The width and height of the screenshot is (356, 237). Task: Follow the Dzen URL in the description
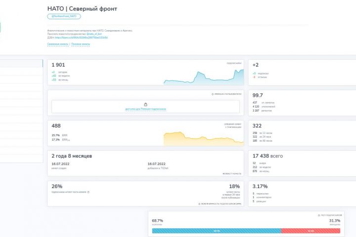81,38
